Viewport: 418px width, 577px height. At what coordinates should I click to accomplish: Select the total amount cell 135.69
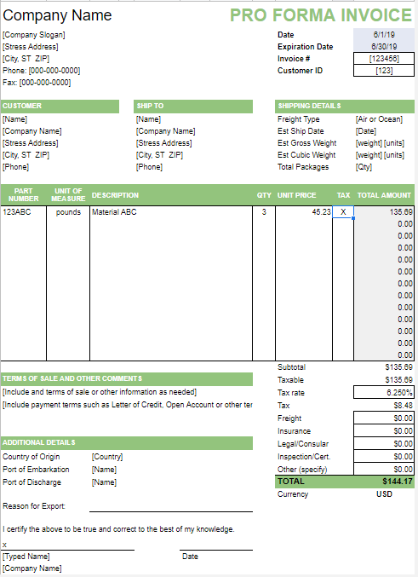pyautogui.click(x=384, y=212)
